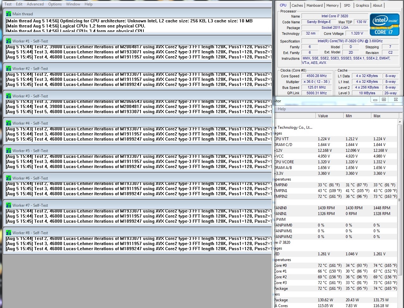Click the Main thread window icon
The image size is (404, 308).
(x=9, y=14)
